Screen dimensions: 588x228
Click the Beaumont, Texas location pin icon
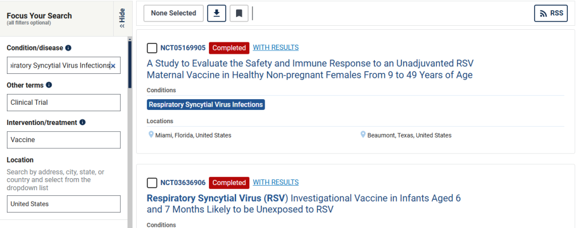click(x=363, y=135)
